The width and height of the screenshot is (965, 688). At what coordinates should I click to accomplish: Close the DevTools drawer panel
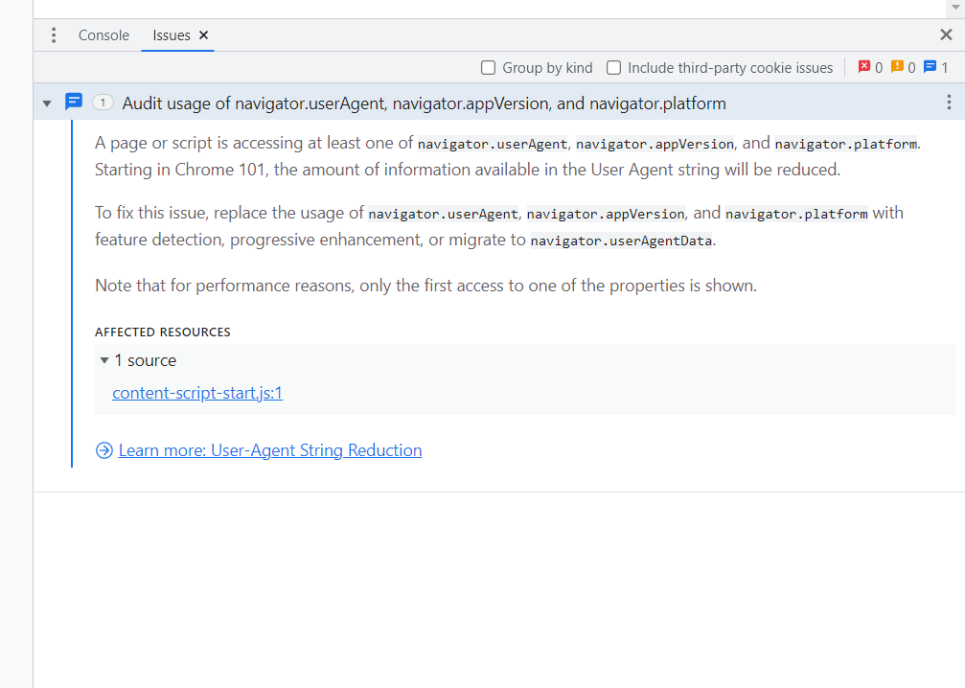click(x=946, y=35)
